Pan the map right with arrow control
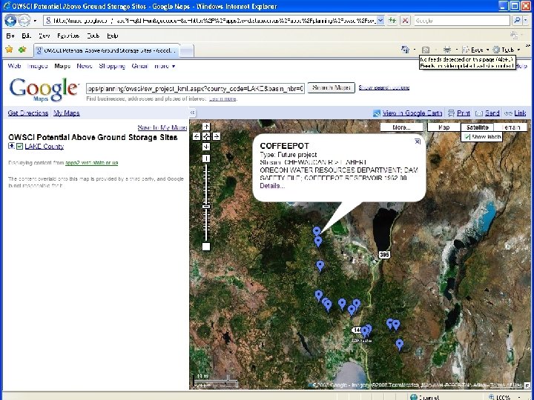534x400 pixels. 217,136
